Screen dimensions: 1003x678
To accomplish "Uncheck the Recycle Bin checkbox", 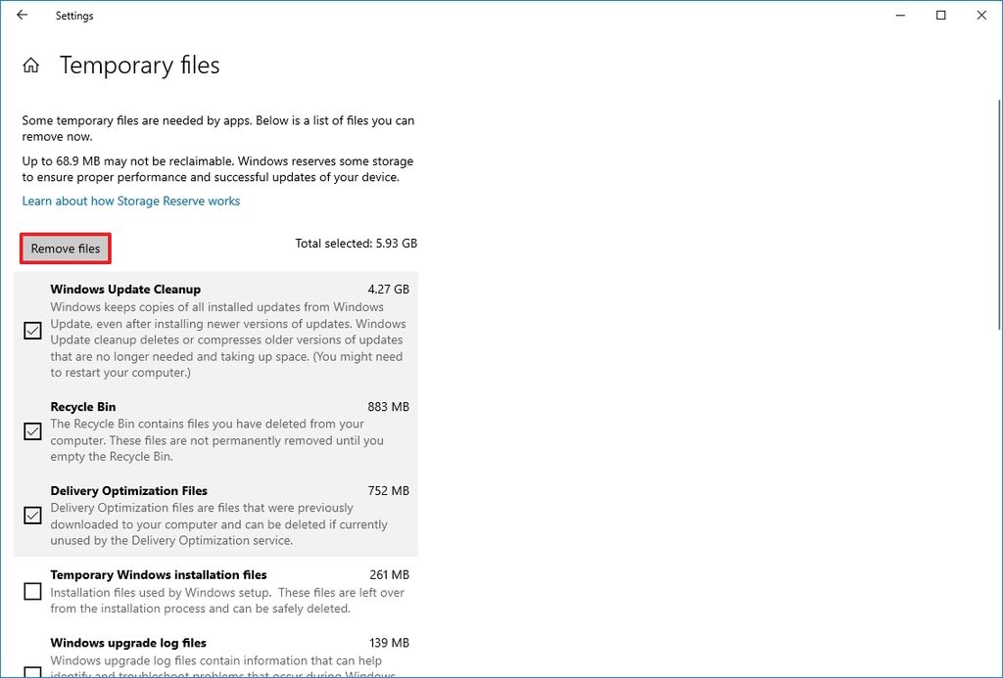I will [31, 431].
